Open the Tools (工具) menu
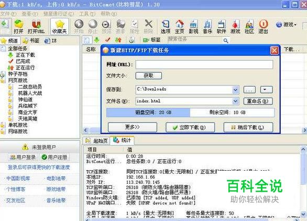307x221 pixels. point(87,14)
